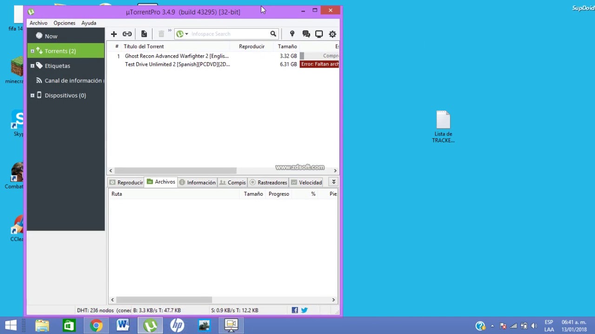Viewport: 595px width, 334px height.
Task: Add torrent from URL link icon
Action: (x=127, y=34)
